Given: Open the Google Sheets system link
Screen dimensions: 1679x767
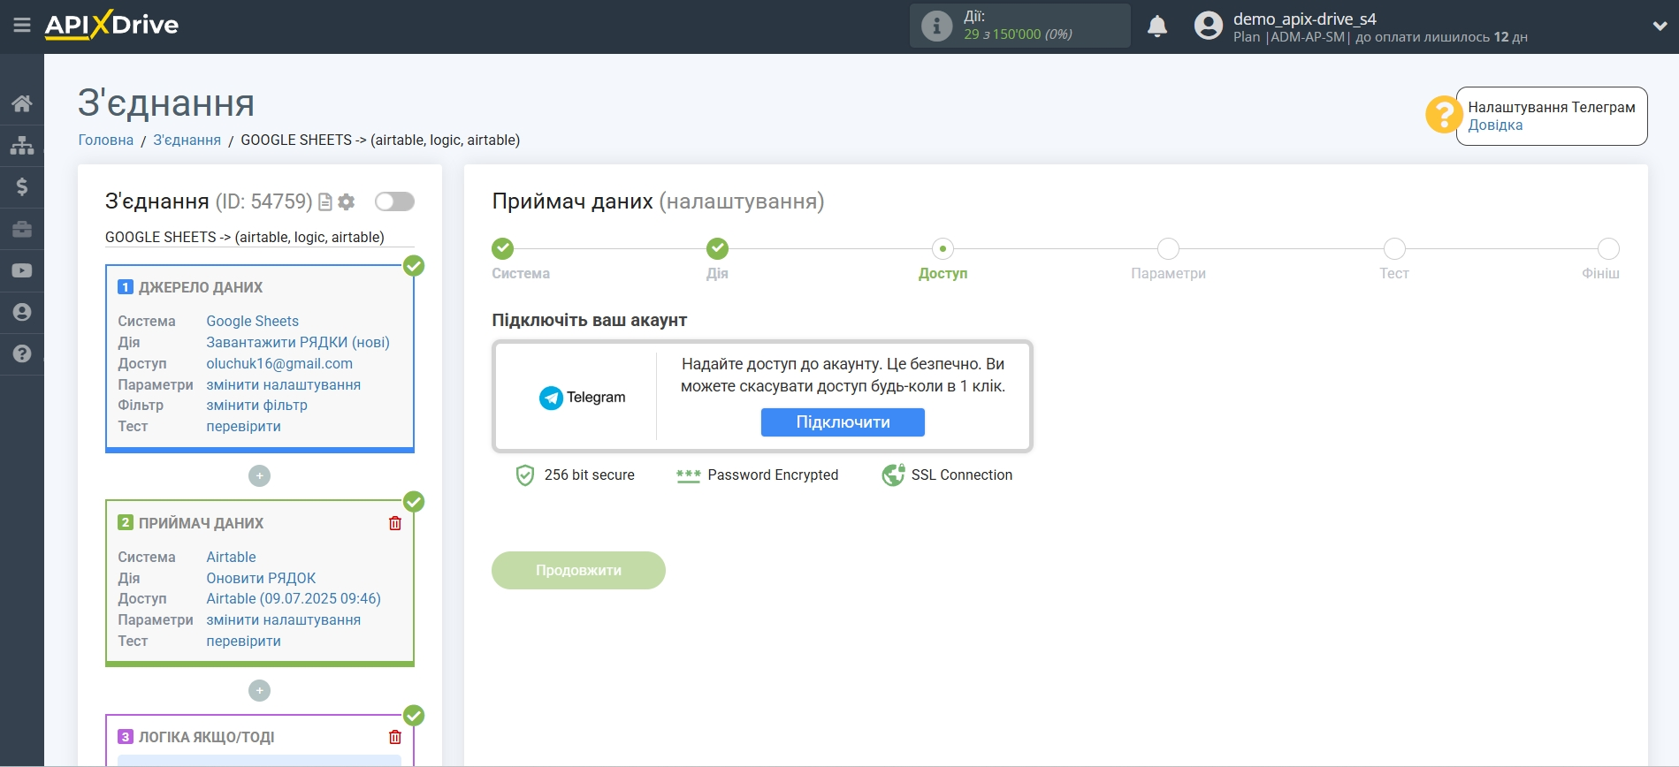Looking at the screenshot, I should pyautogui.click(x=253, y=322).
